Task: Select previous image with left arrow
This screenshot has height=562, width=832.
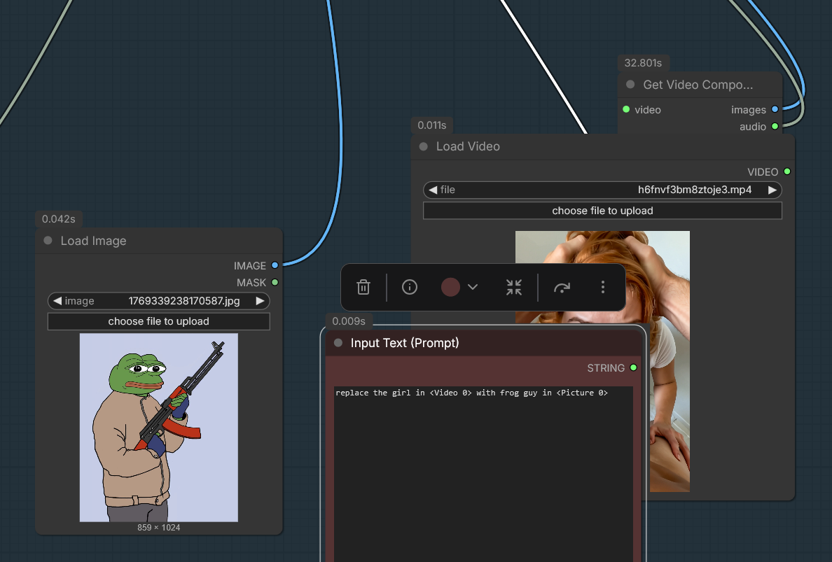Action: pos(57,301)
